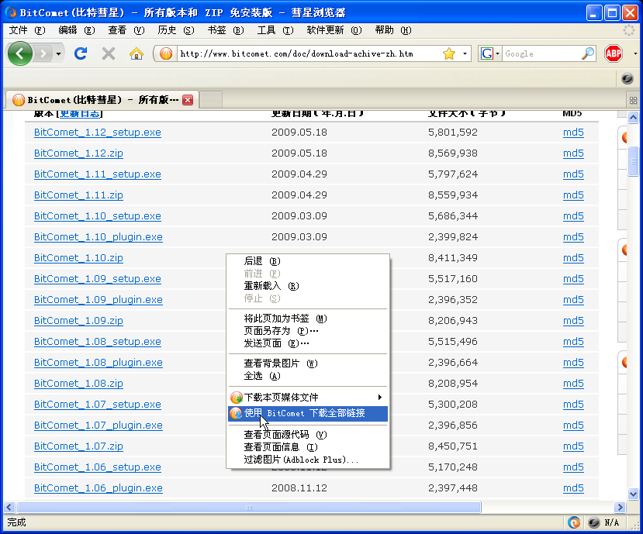The width and height of the screenshot is (643, 534).
Task: Reload the page using the refresh icon
Action: point(81,53)
